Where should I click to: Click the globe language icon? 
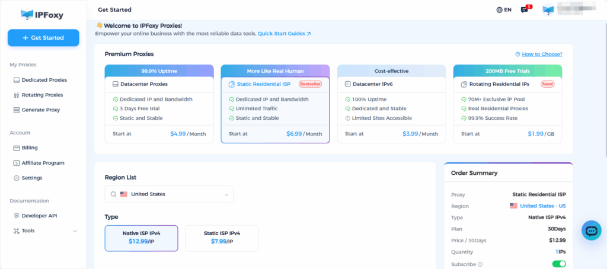(x=499, y=10)
